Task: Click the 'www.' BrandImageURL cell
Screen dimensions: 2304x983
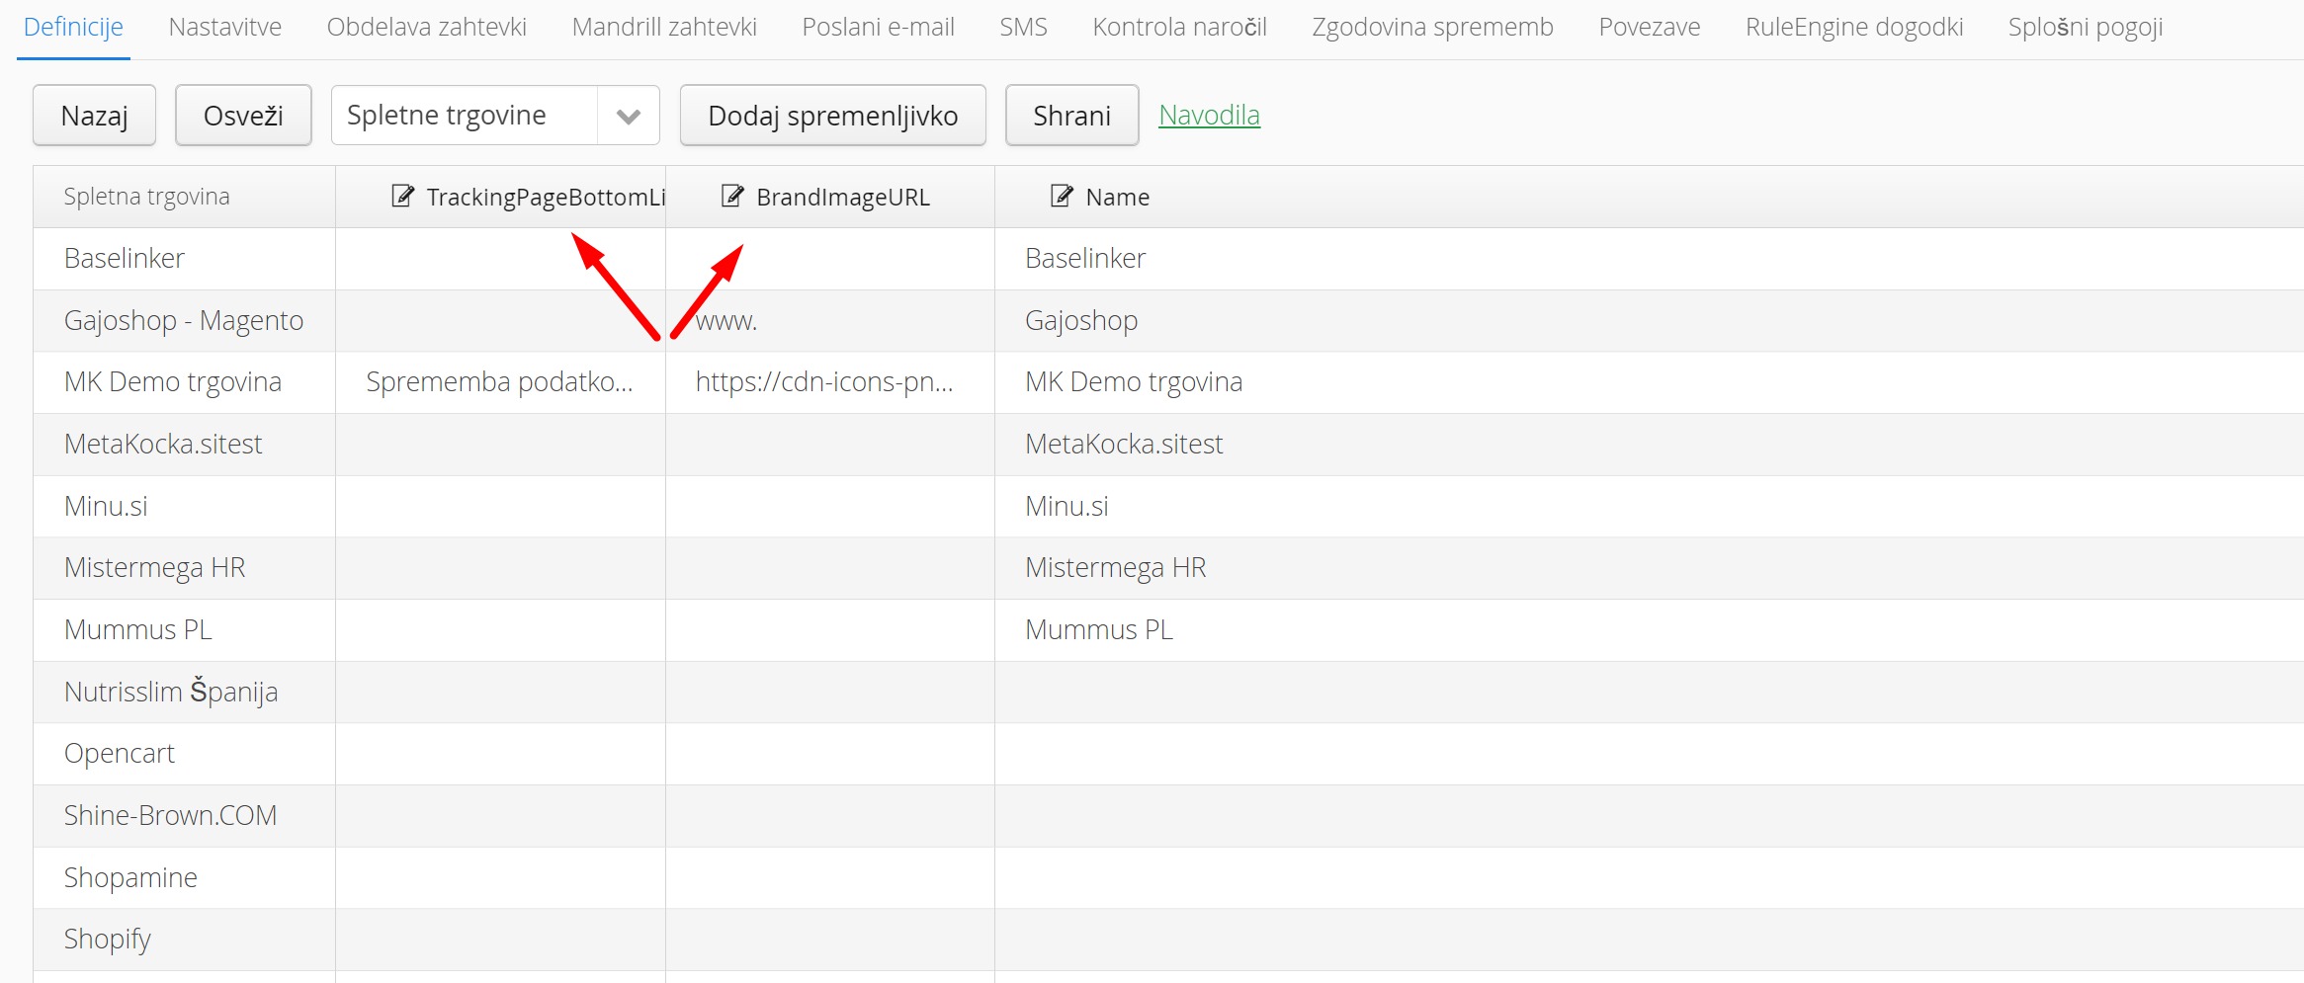Action: 829,321
